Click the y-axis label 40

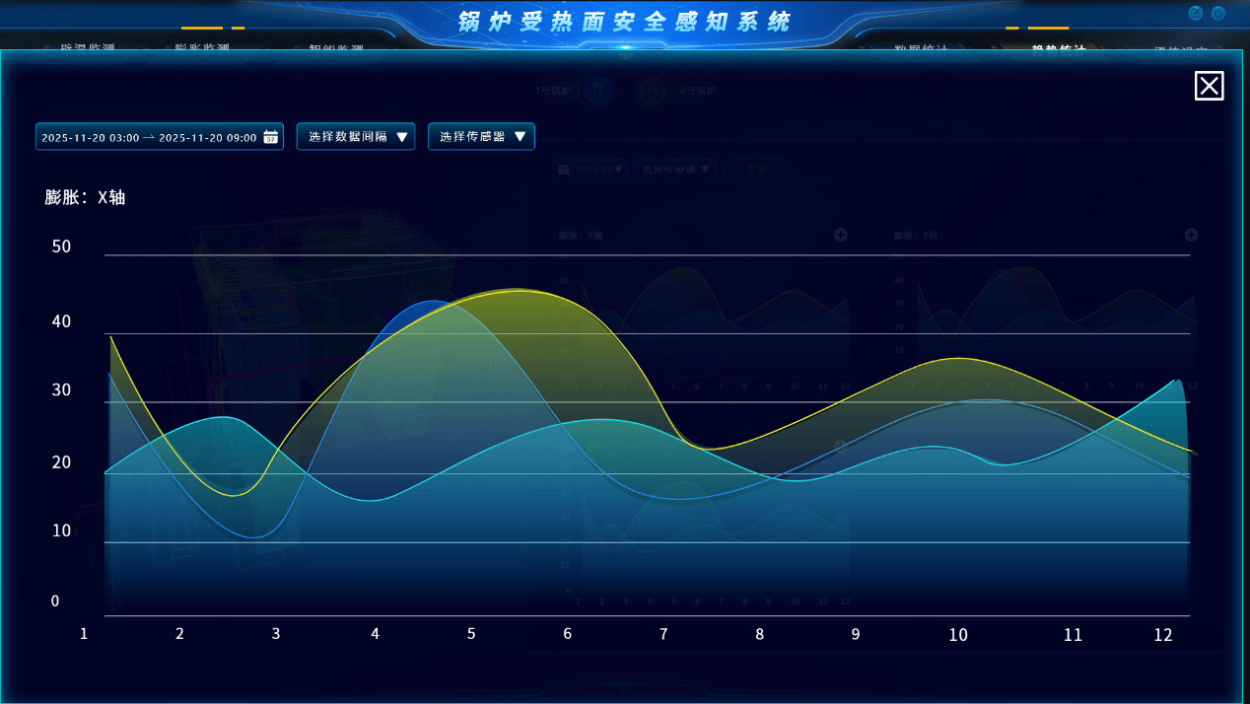pos(61,321)
